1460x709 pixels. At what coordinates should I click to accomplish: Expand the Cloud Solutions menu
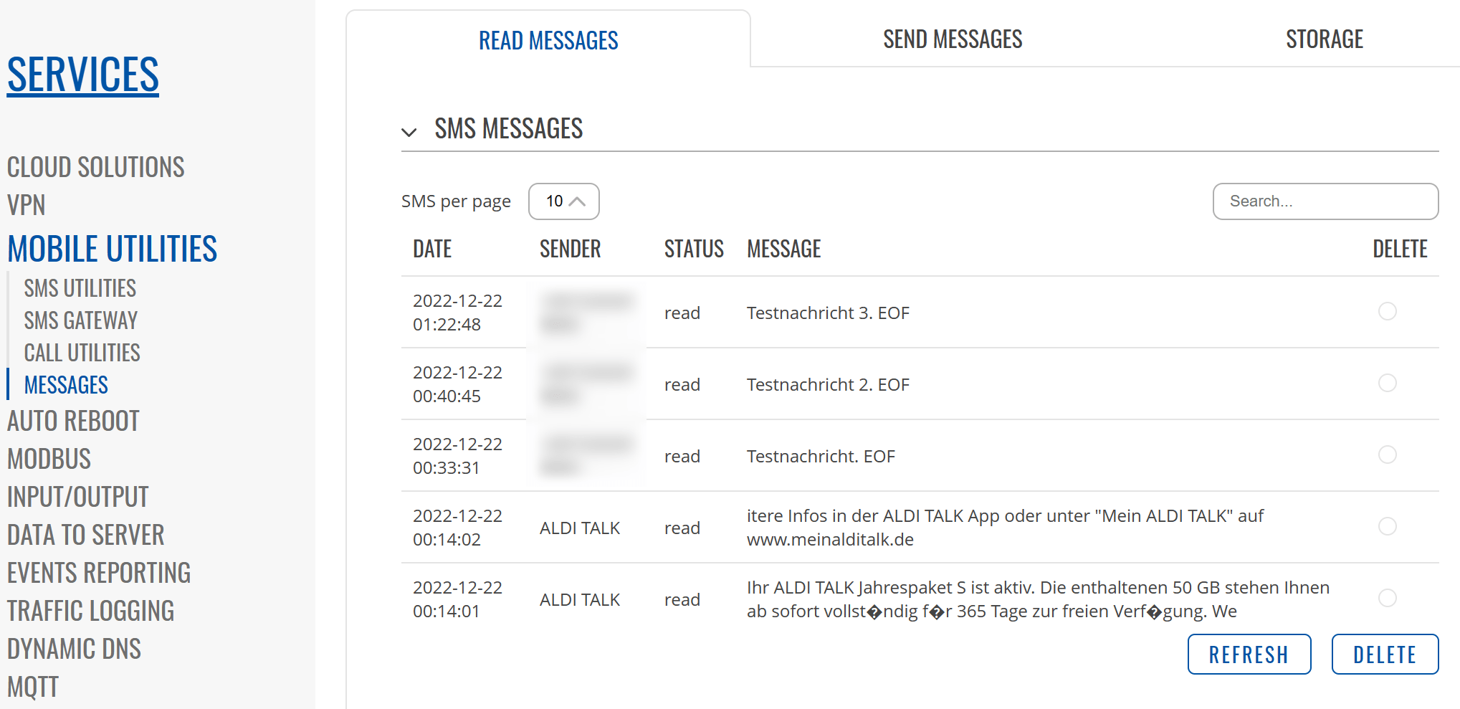(96, 167)
